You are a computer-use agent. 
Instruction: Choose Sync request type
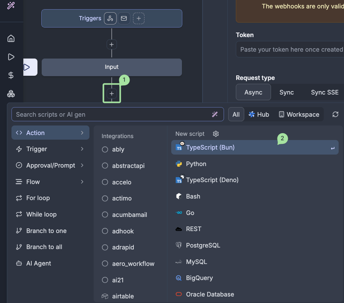(x=286, y=92)
